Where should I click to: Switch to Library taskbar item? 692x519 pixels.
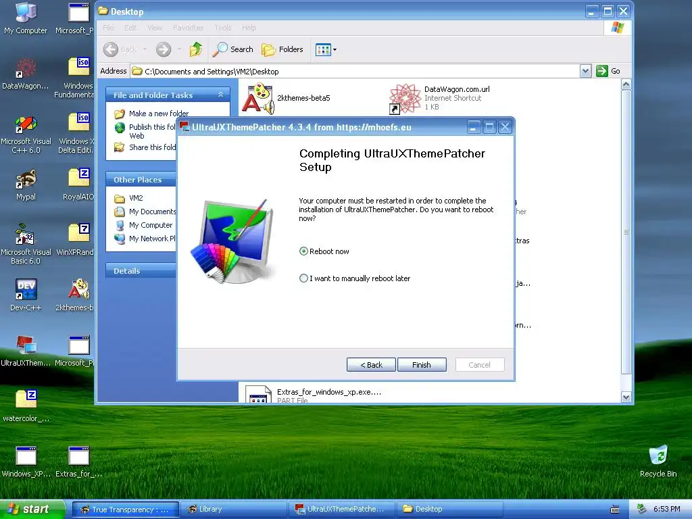233,510
